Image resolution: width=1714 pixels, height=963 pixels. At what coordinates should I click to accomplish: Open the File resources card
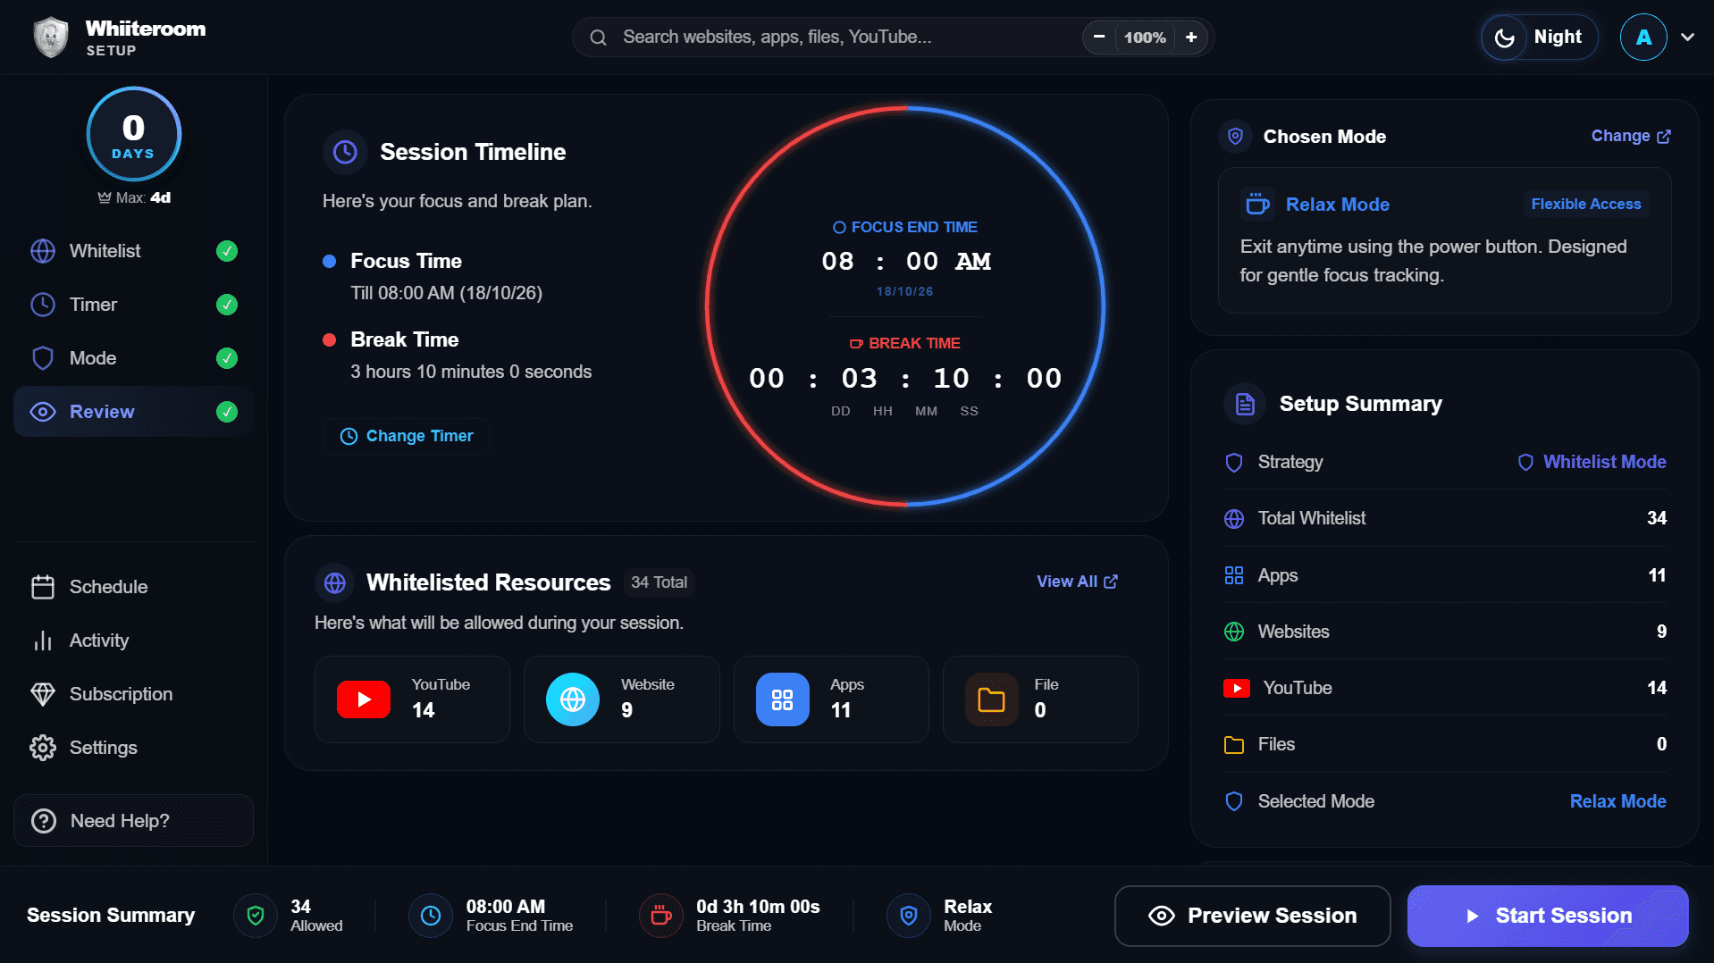point(1040,699)
